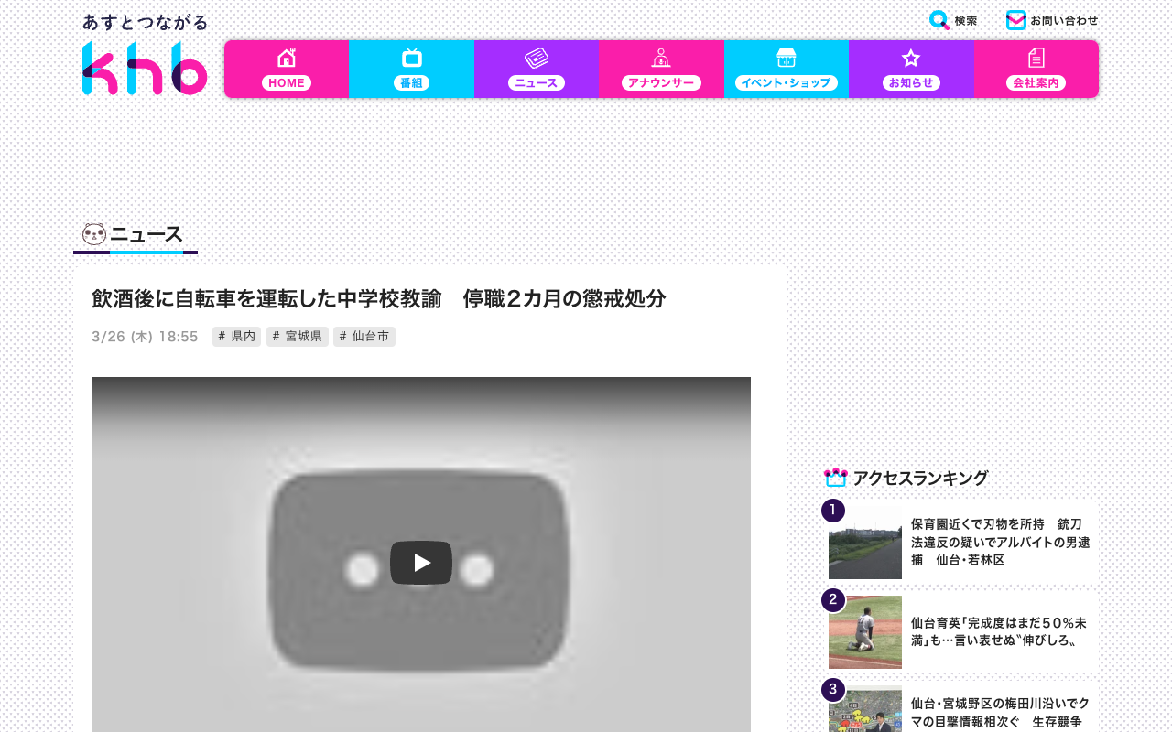Screen dimensions: 1172x732
Task: Select the # 宮城県 tag
Action: point(298,337)
